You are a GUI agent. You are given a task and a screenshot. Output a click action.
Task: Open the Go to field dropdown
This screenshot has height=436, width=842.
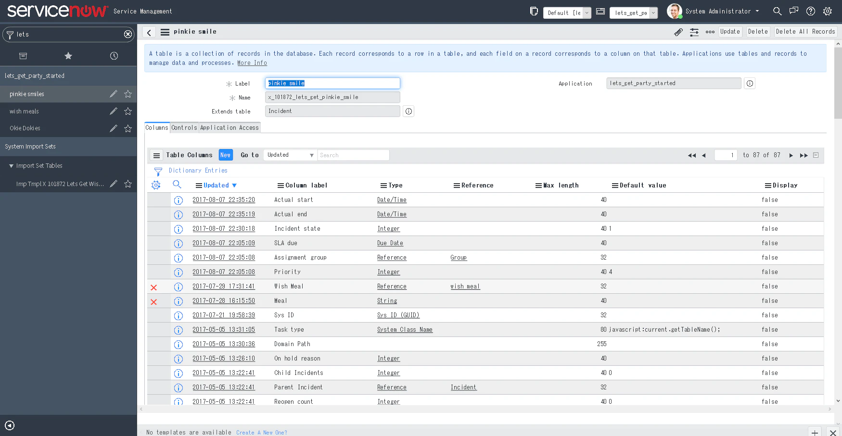click(x=290, y=155)
